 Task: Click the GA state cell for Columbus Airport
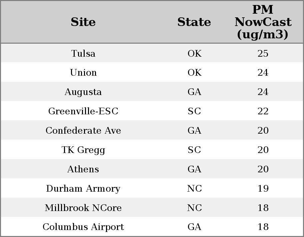pos(194,227)
